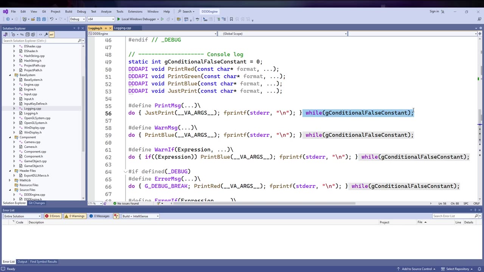Toggle auto-hide pin on Solution Explorer
Viewport: 484px width, 272px height.
pos(79,28)
